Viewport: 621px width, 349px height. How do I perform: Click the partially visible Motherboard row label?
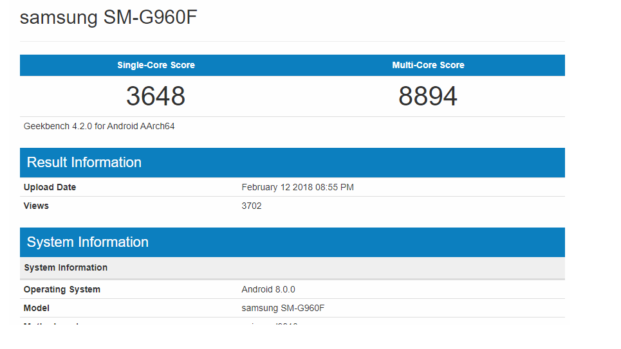51,323
